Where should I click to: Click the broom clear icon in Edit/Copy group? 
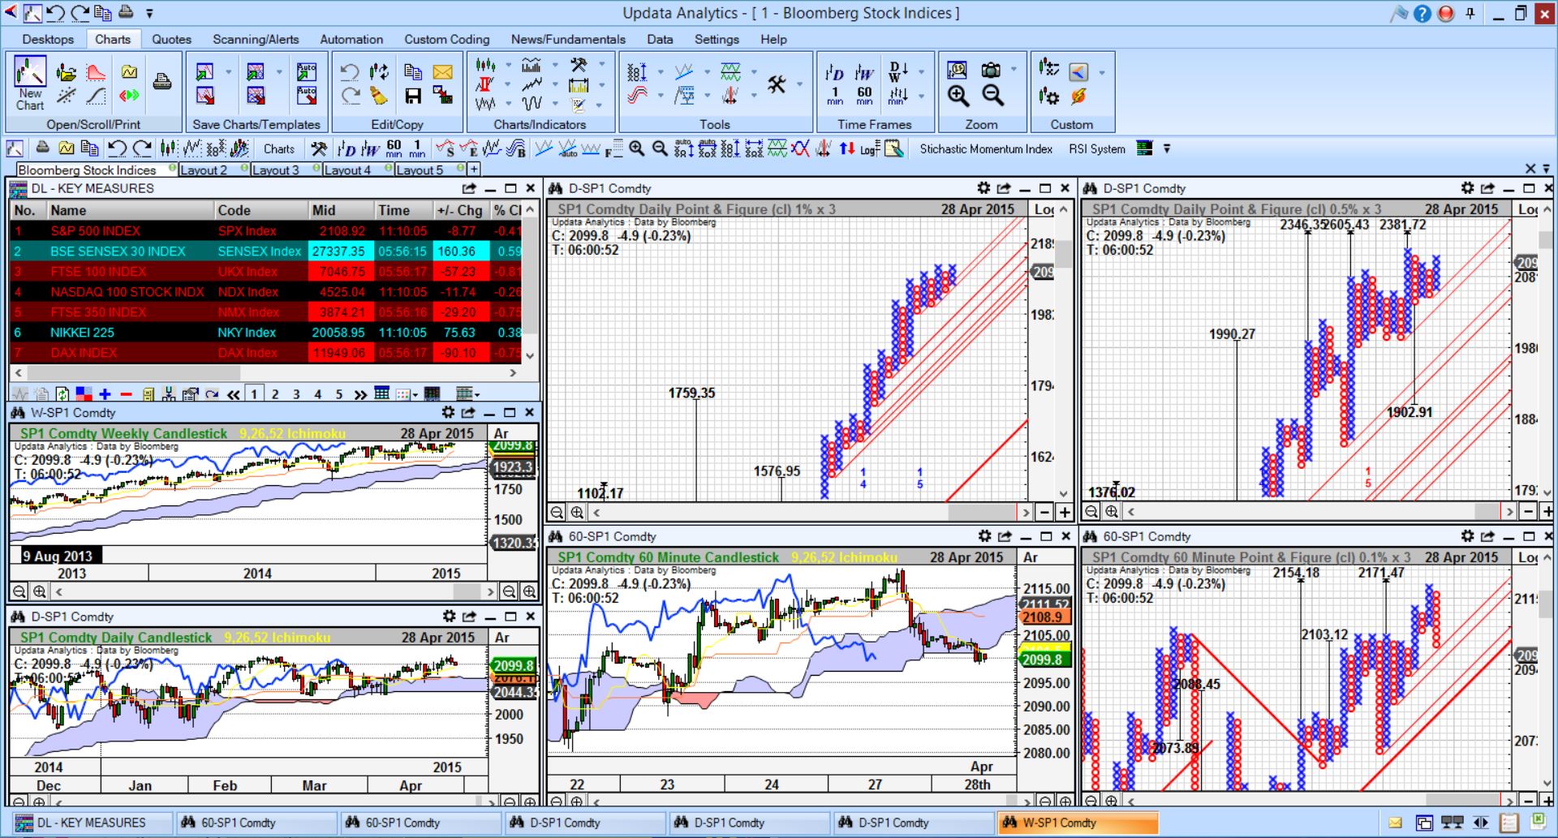[379, 97]
